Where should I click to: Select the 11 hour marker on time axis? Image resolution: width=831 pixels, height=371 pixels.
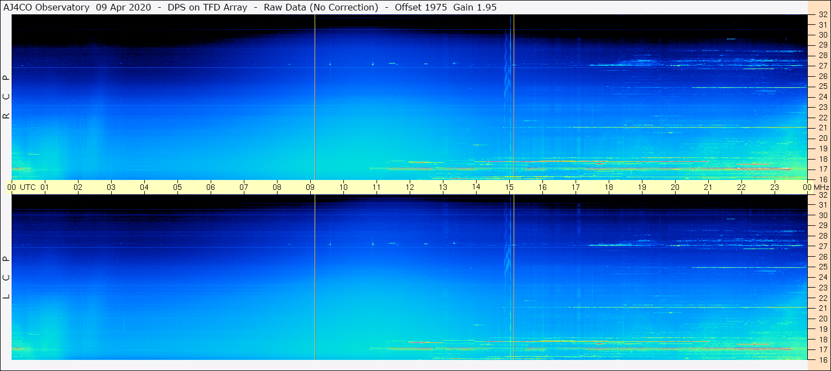click(x=377, y=187)
